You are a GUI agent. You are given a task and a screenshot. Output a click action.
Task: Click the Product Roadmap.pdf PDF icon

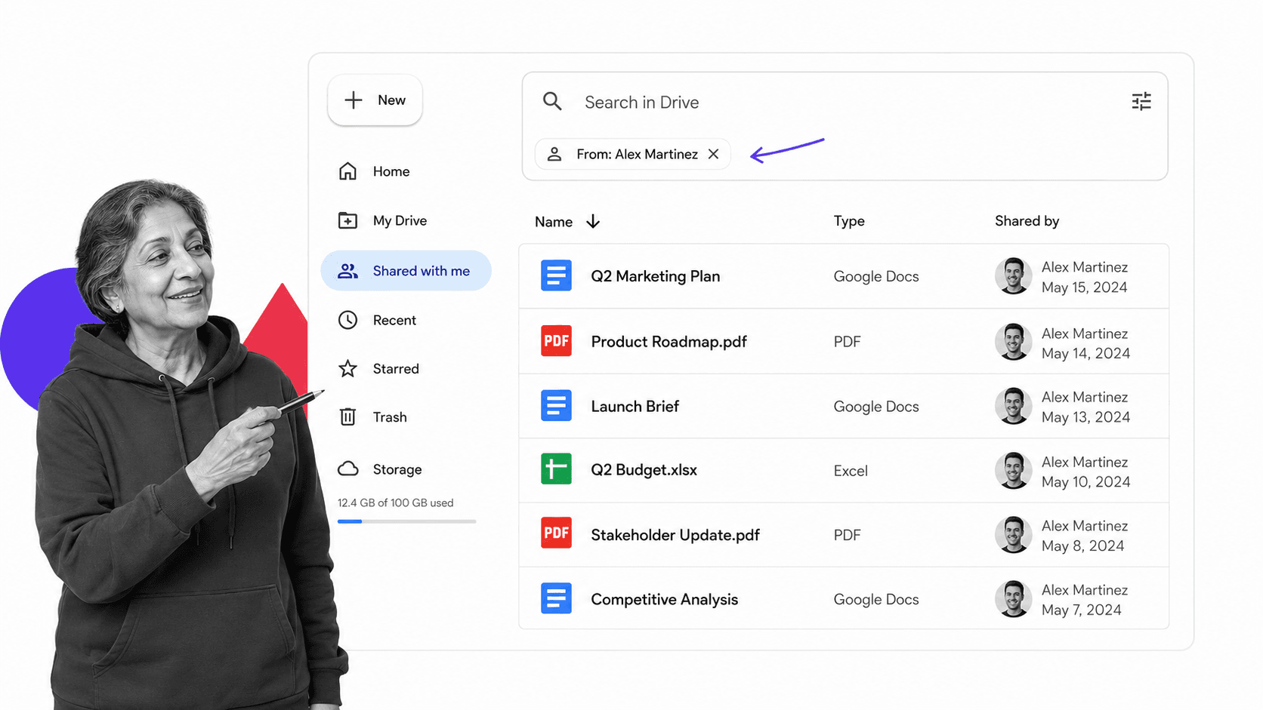coord(556,341)
